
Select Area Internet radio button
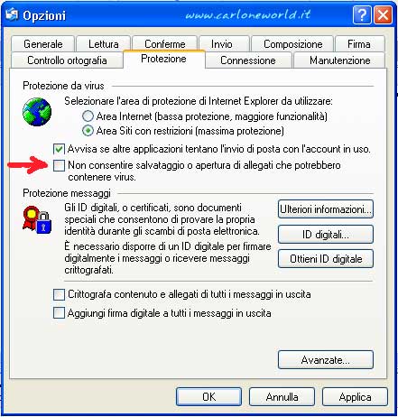click(x=88, y=116)
